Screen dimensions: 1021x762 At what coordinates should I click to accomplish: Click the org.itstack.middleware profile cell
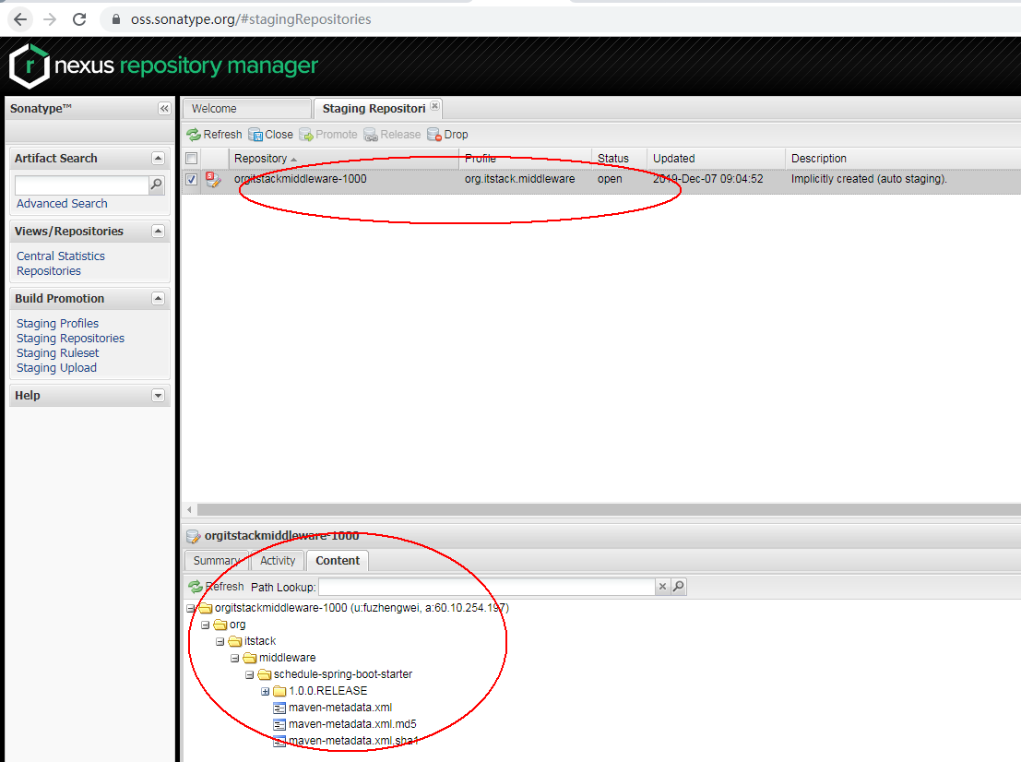click(x=519, y=179)
